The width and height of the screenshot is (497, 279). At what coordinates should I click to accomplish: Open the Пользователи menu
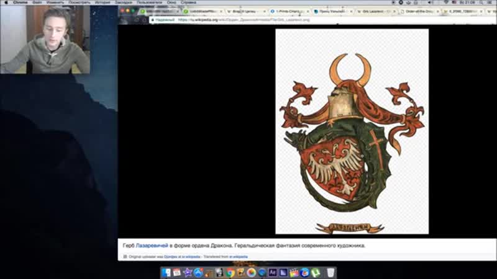[x=149, y=2]
